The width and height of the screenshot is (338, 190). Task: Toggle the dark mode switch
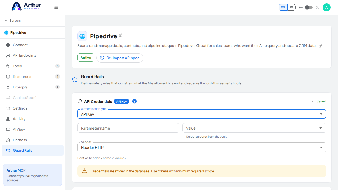click(309, 7)
